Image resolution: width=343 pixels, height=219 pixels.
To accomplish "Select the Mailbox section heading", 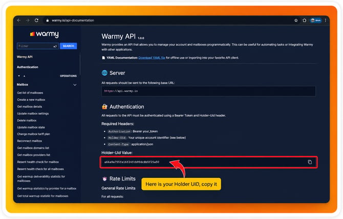I will click(23, 85).
